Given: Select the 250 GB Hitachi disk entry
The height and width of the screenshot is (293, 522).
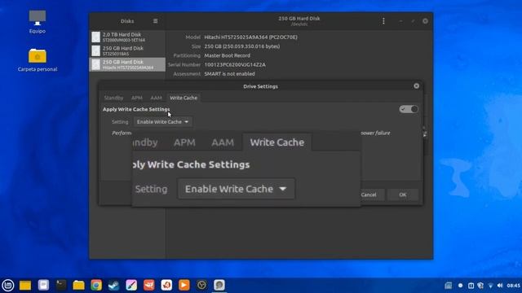Looking at the screenshot, I should pyautogui.click(x=127, y=64).
